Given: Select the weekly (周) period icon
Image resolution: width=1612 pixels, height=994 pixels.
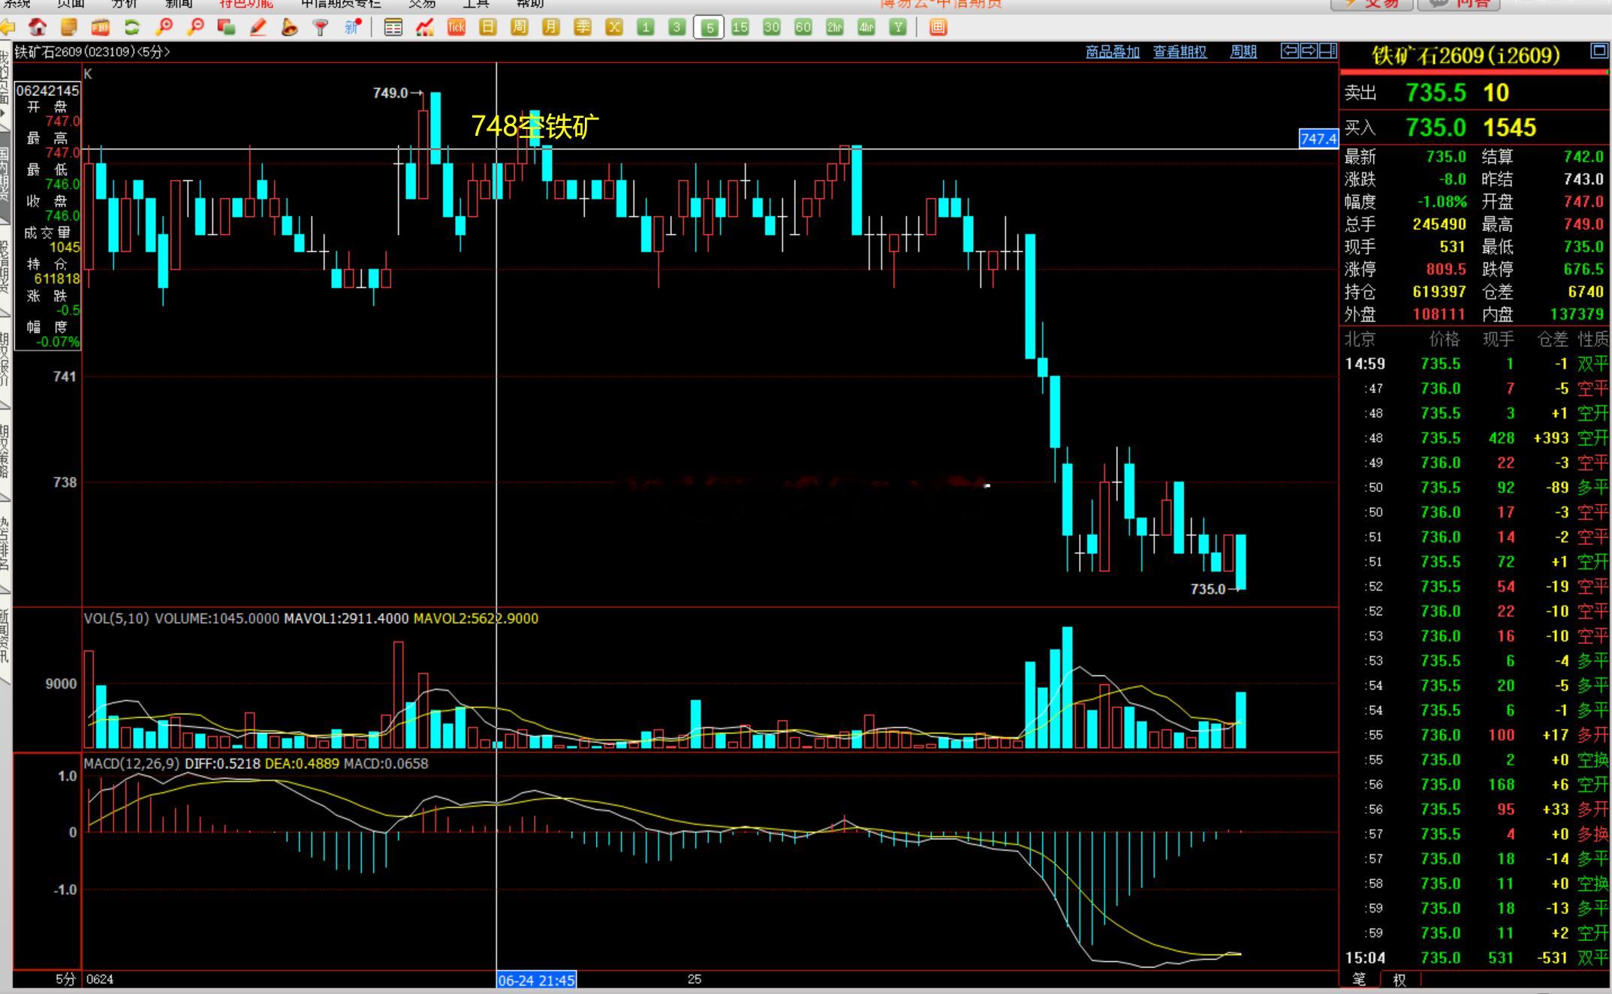Looking at the screenshot, I should click(x=519, y=28).
